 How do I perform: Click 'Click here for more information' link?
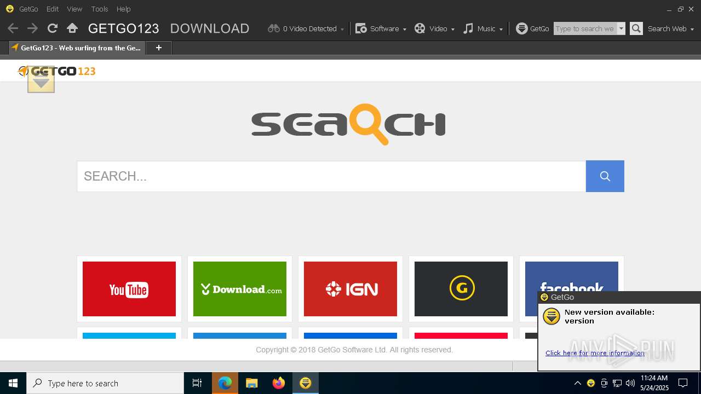point(595,353)
